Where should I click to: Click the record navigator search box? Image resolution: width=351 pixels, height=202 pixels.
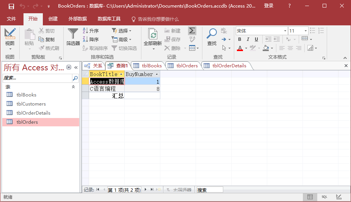tap(209, 190)
